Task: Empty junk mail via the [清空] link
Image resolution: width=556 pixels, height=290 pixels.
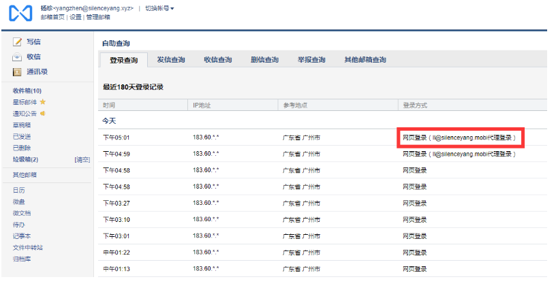Action: click(x=82, y=160)
